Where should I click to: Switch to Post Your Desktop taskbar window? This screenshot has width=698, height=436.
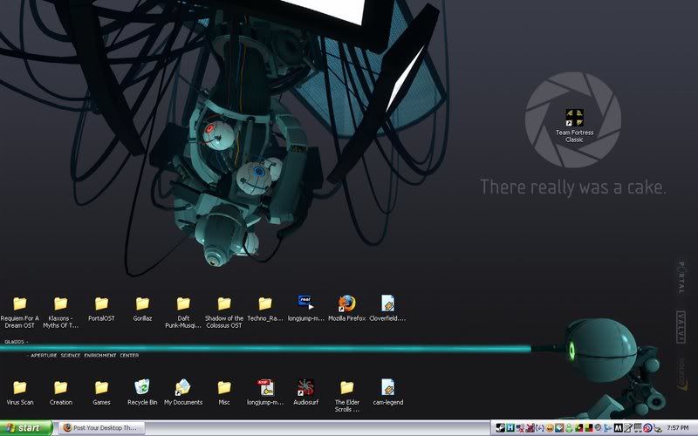pyautogui.click(x=100, y=428)
